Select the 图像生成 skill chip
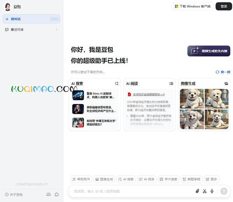The height and width of the screenshot is (202, 233). (104, 179)
